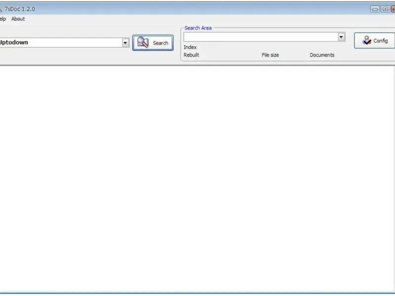
Task: Open the Config settings button
Action: 374,40
